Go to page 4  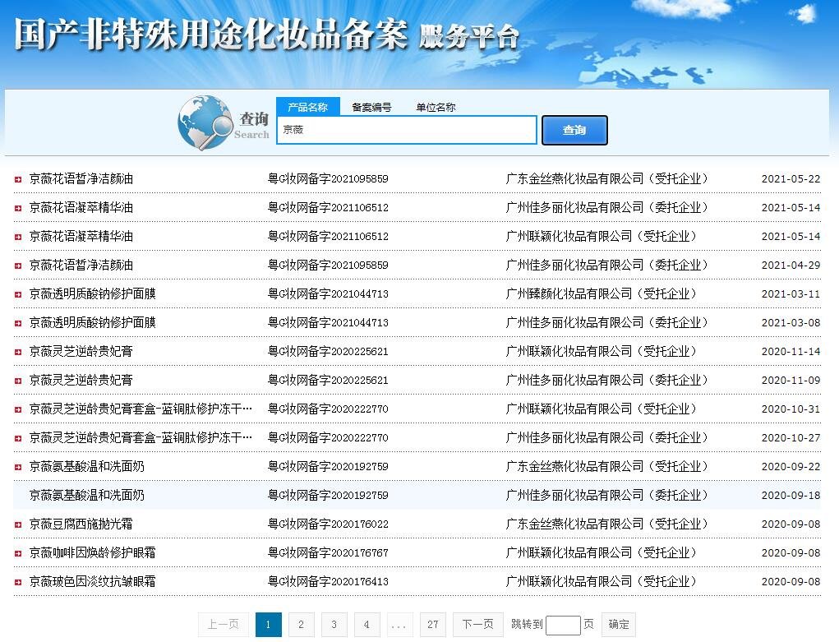pos(366,625)
